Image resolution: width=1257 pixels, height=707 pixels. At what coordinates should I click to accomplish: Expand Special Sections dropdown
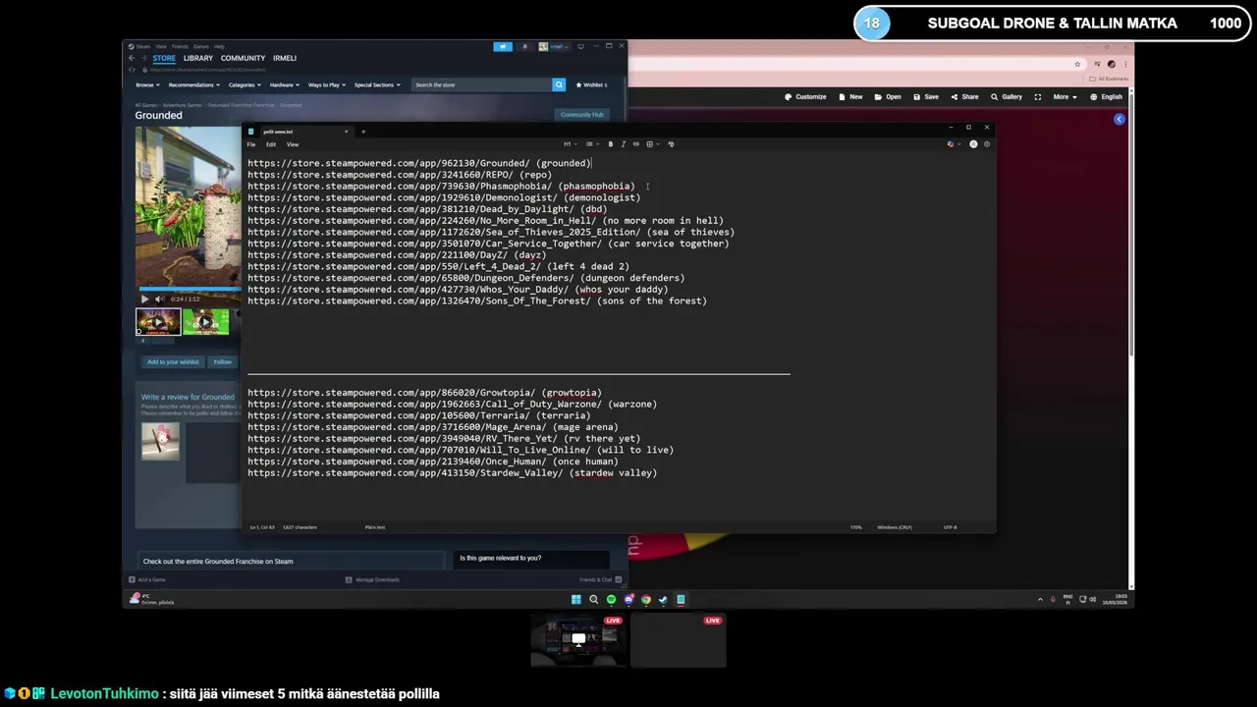(x=376, y=84)
